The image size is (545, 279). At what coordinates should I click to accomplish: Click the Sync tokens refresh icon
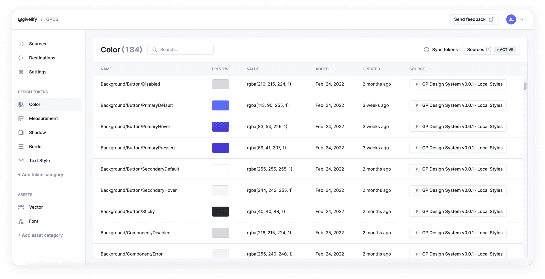426,50
